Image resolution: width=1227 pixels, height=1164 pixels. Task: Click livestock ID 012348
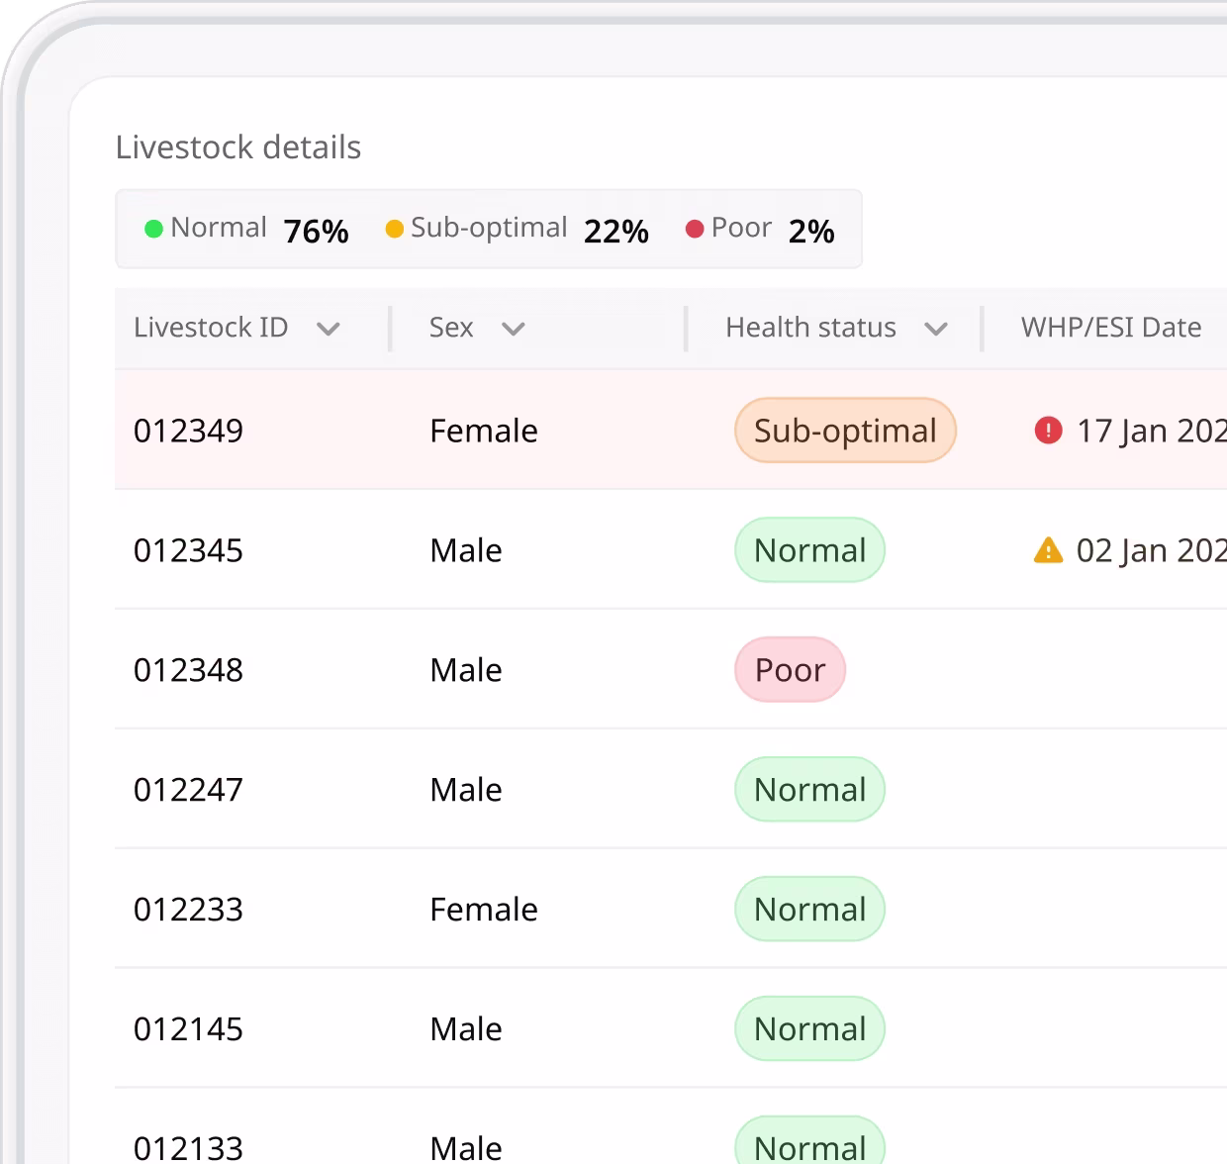point(188,671)
